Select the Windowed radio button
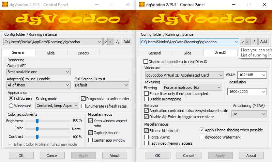The height and width of the screenshot is (162, 272). [11, 106]
